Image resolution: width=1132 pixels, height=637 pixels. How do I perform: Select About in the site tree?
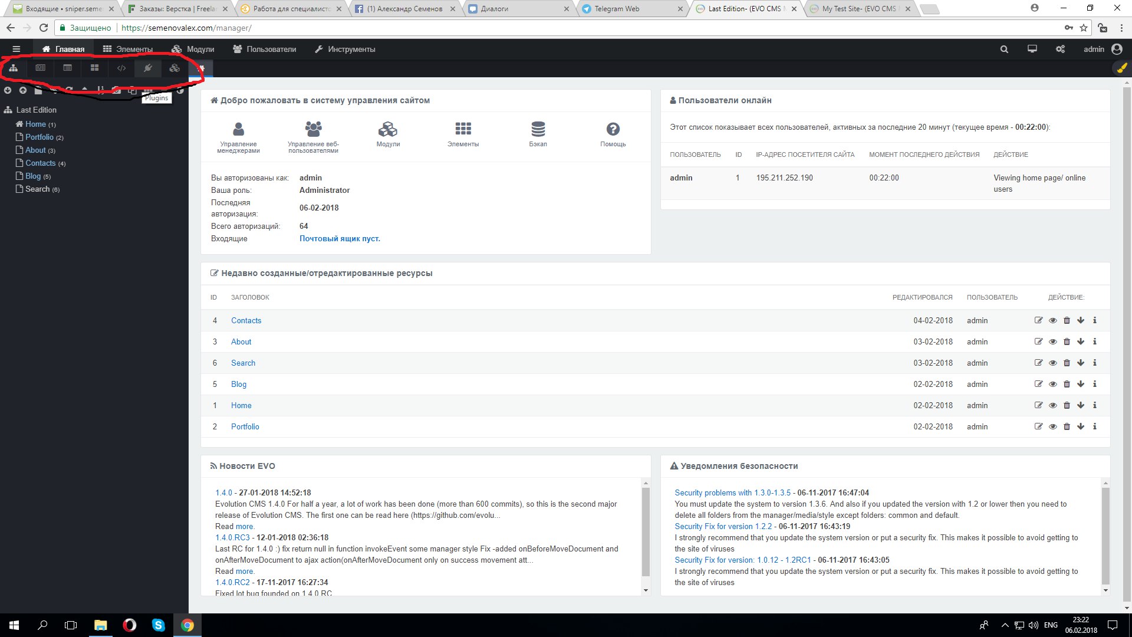(x=35, y=150)
